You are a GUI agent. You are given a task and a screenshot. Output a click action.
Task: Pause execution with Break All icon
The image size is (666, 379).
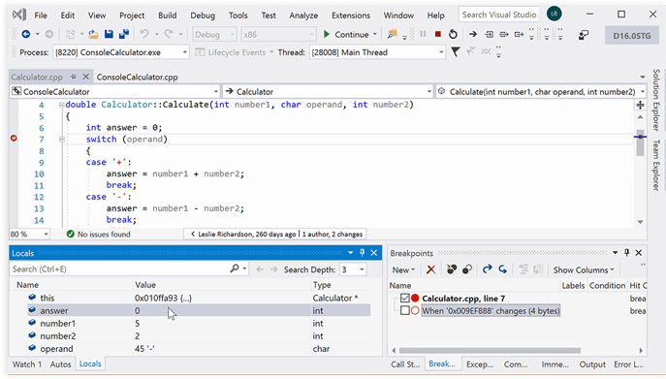[x=423, y=34]
